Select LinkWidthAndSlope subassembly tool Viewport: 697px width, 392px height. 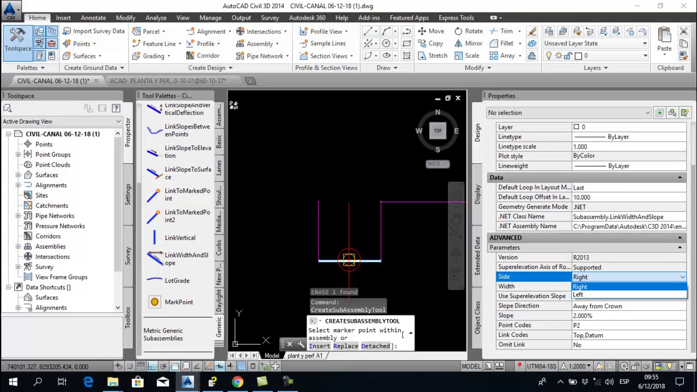(x=179, y=259)
